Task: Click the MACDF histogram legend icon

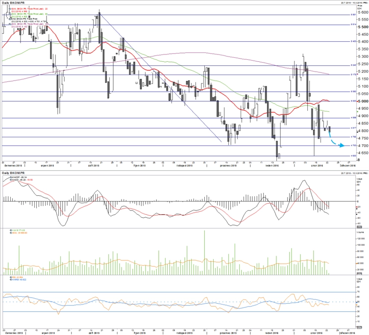Action: (x=11, y=177)
